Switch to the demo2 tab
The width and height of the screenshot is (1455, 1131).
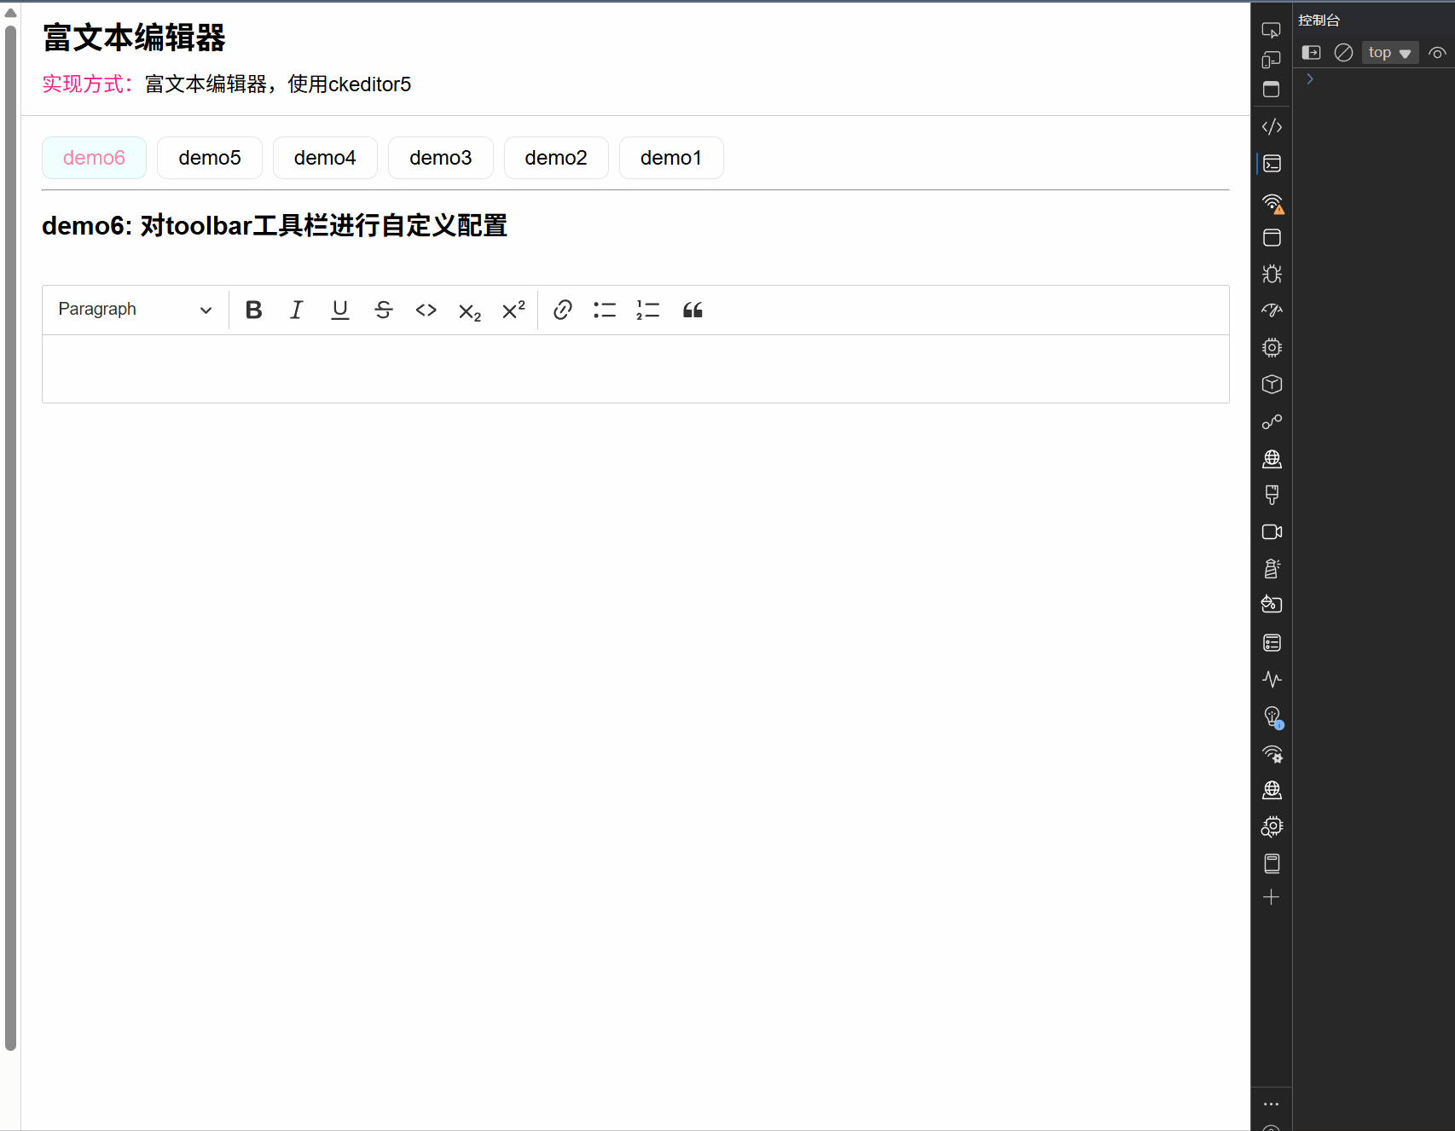(556, 158)
